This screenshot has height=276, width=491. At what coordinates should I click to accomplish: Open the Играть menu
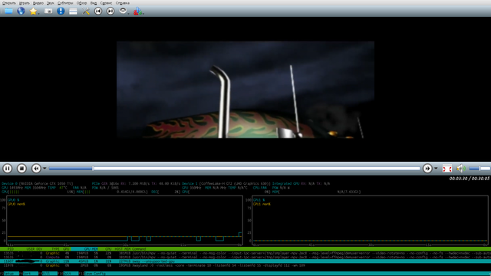tap(24, 3)
